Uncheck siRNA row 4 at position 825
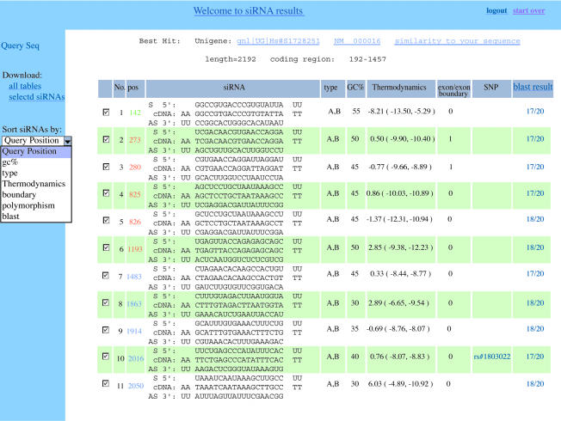Viewport: 561px width, 421px height. (x=106, y=193)
